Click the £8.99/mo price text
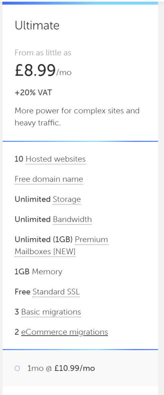Image resolution: width=164 pixels, height=395 pixels. pyautogui.click(x=43, y=71)
